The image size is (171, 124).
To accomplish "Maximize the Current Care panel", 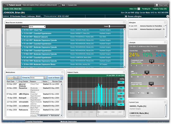I will coord(165,102).
